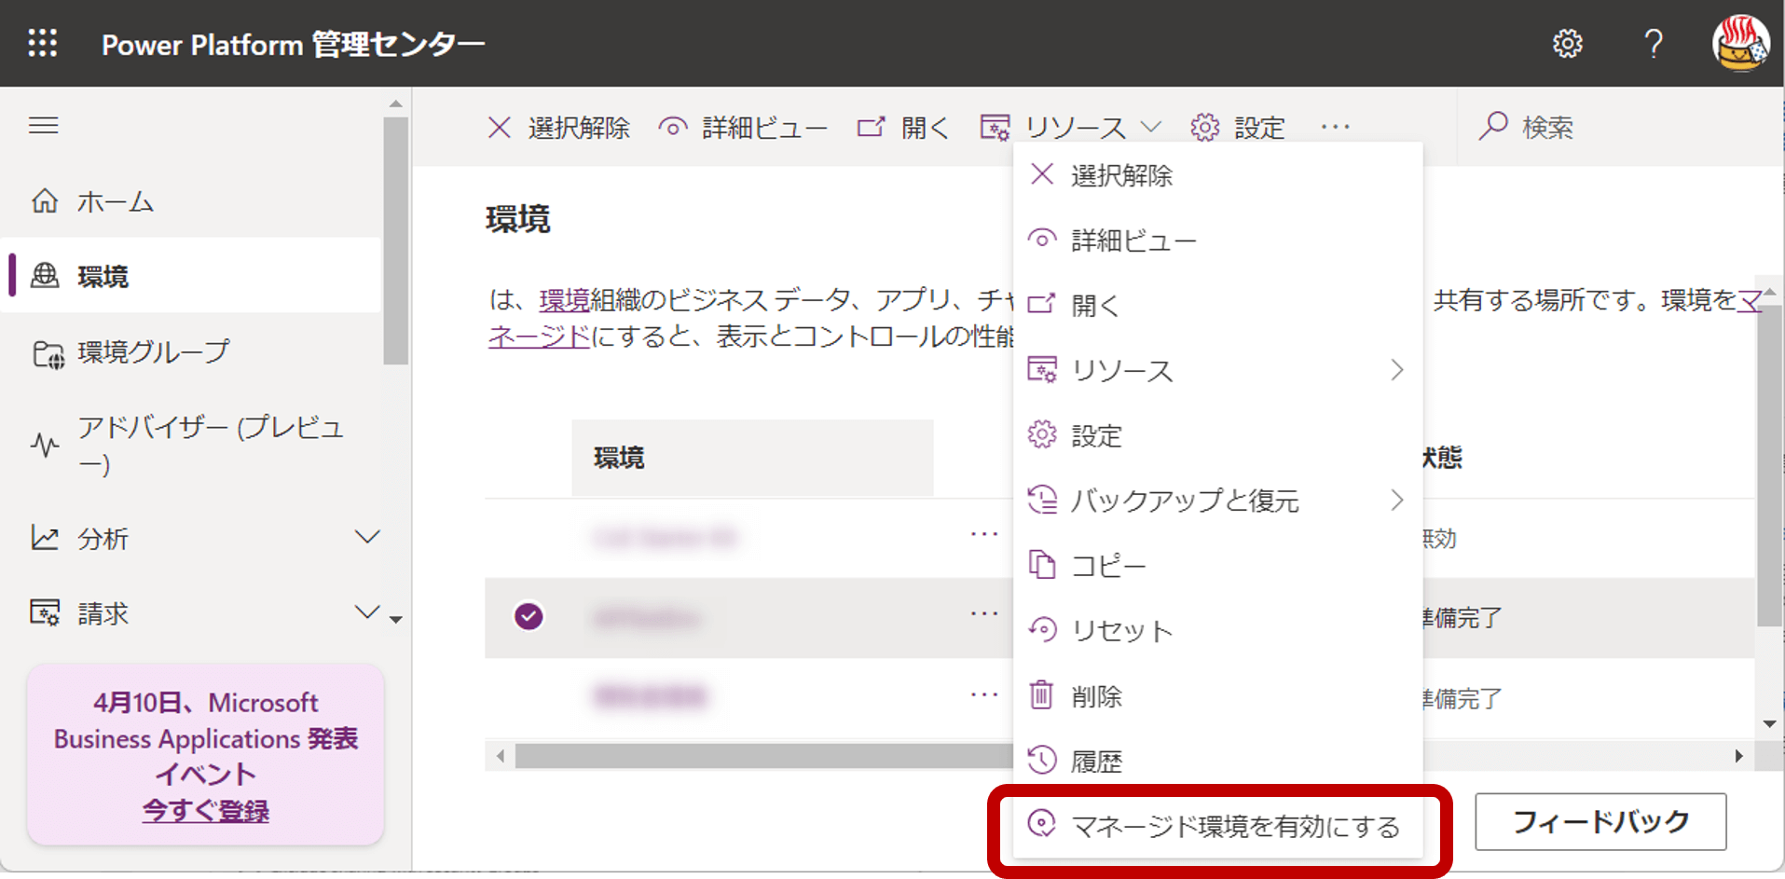Click the マネージド環境 icon in menu
The height and width of the screenshot is (879, 1785).
[1042, 823]
